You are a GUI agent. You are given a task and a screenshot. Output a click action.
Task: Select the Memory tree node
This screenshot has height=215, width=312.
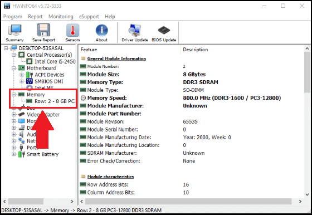(36, 95)
